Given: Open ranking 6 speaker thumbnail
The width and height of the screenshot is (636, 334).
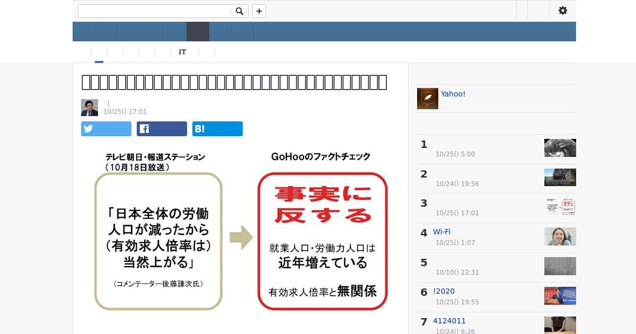Looking at the screenshot, I should click(x=560, y=296).
